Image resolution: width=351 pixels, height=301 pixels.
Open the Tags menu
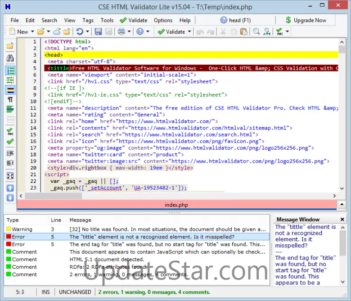pos(88,20)
